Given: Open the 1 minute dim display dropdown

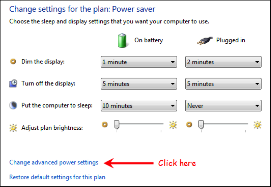Looking at the screenshot, I should [x=139, y=62].
